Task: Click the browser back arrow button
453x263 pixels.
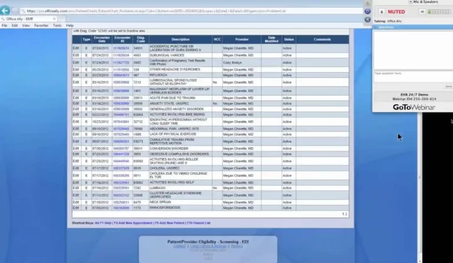Action: click(5, 11)
